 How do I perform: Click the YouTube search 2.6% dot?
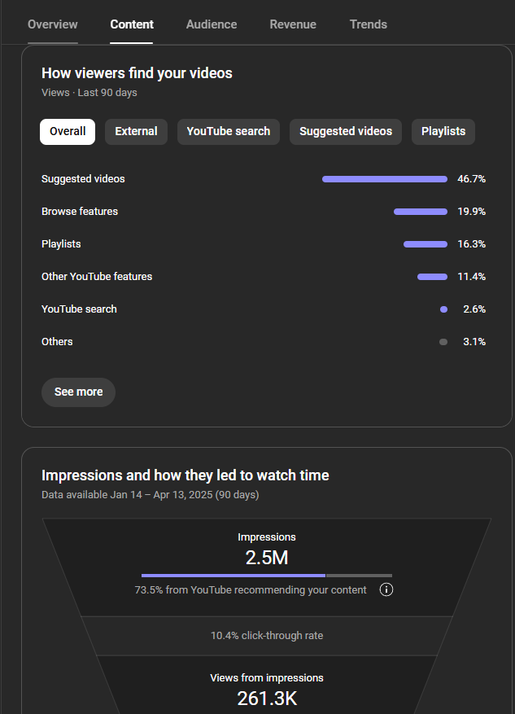pyautogui.click(x=443, y=309)
